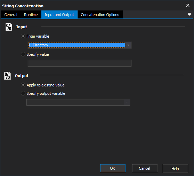Switch to the General tab
194x176 pixels.
click(x=11, y=15)
